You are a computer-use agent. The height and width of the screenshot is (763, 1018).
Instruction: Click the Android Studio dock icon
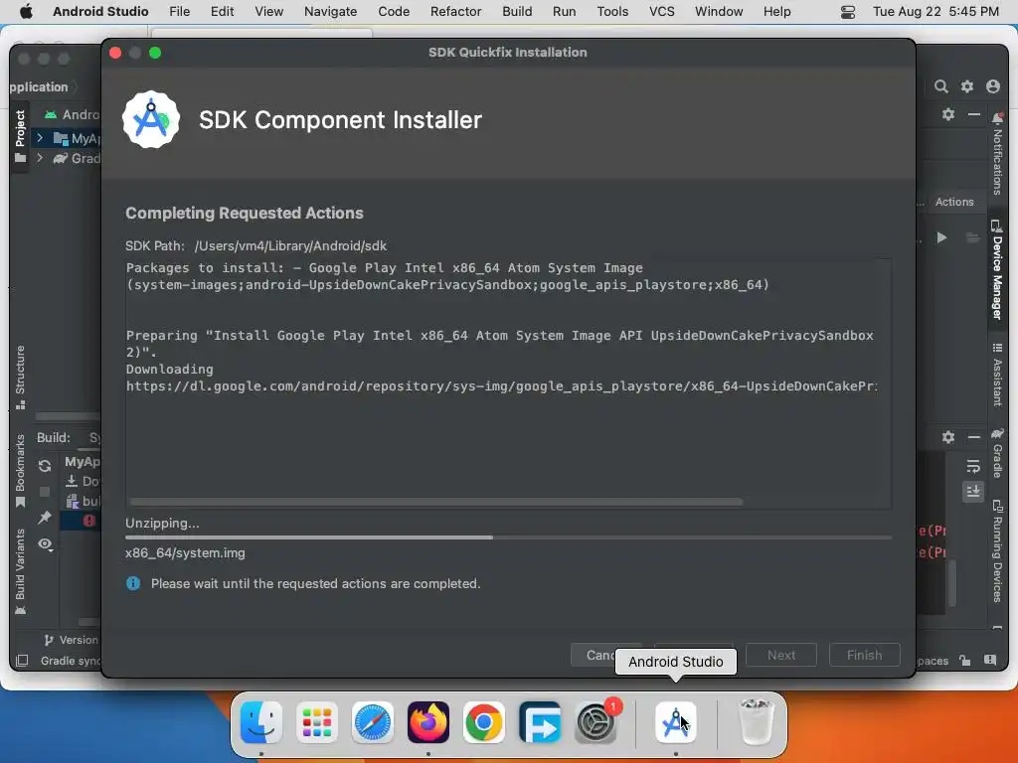tap(676, 722)
